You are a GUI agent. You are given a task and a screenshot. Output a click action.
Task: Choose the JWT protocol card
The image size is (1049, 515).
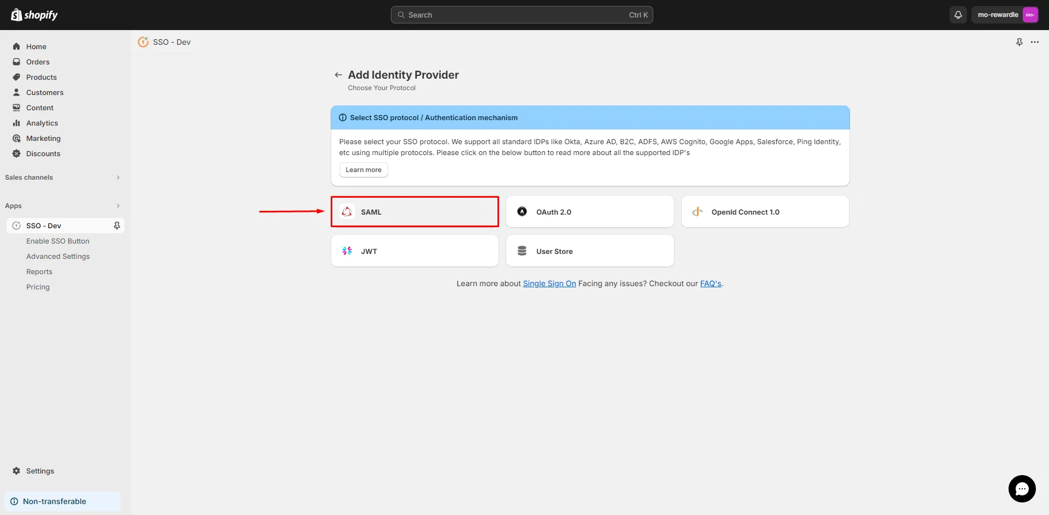pyautogui.click(x=414, y=251)
